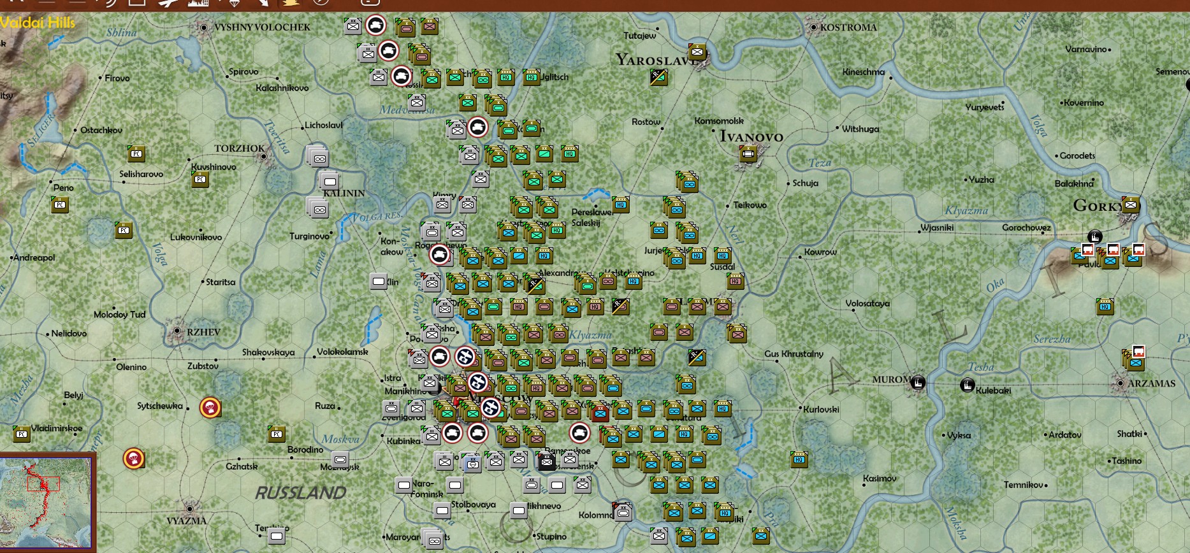Click the air strike marker north of Moscow
Viewport: 1190px width, 553px height.
coord(465,357)
